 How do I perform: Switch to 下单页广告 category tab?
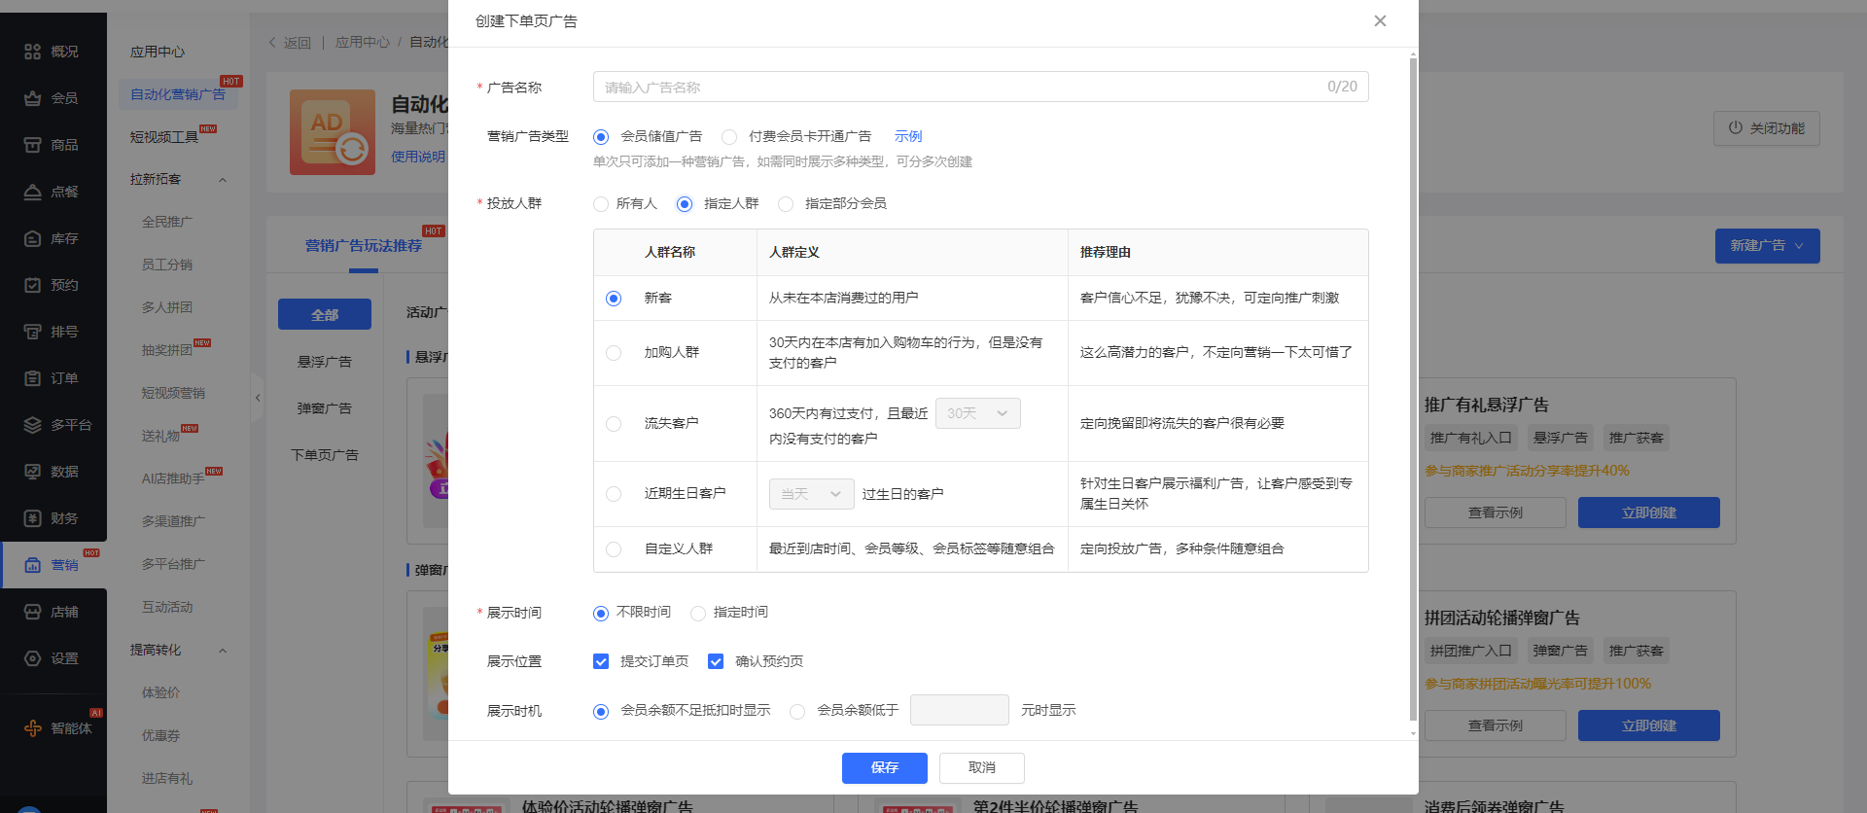325,455
